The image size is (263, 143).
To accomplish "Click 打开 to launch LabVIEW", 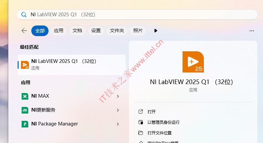I will pos(152,112).
